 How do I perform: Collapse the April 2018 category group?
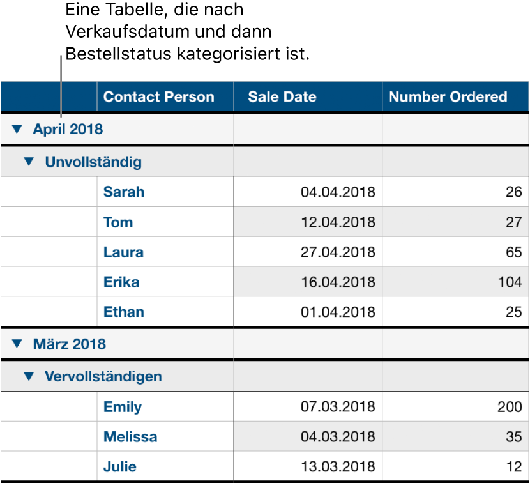click(x=17, y=130)
